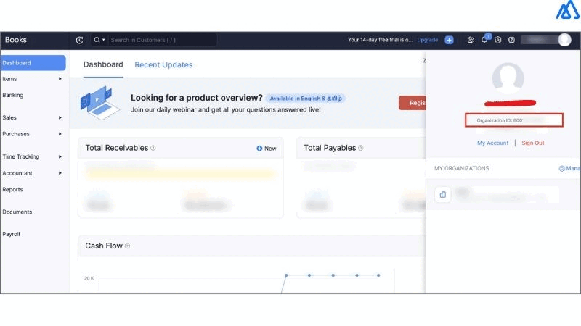Image resolution: width=581 pixels, height=326 pixels.
Task: Open the quick create plus button
Action: point(449,40)
